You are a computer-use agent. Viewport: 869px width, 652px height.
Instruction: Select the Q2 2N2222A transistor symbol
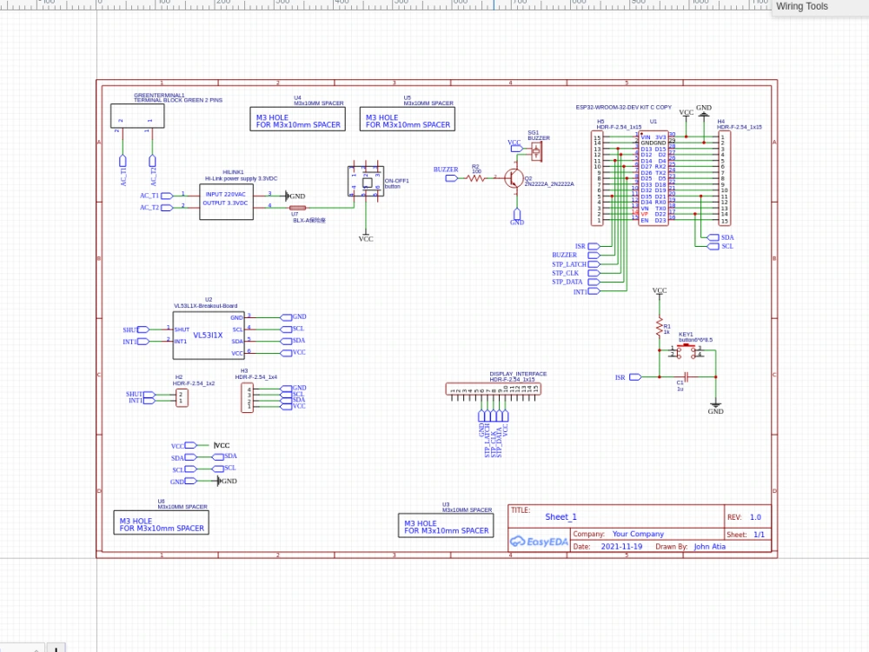pyautogui.click(x=514, y=178)
